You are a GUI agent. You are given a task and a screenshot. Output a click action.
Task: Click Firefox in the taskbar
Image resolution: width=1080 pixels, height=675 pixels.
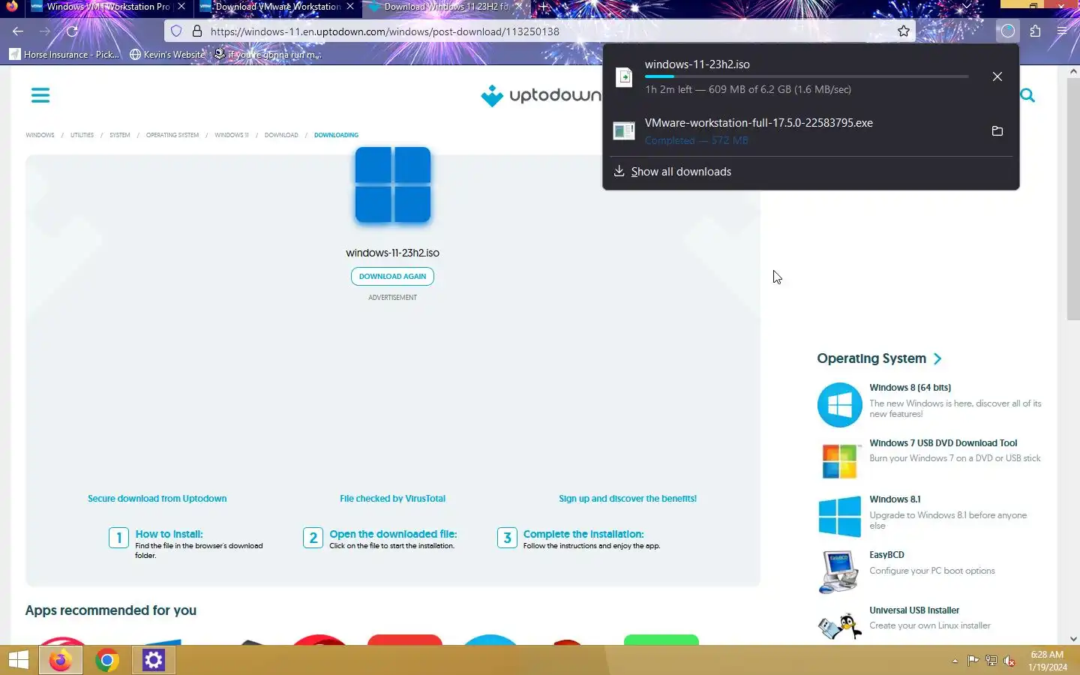click(x=61, y=660)
